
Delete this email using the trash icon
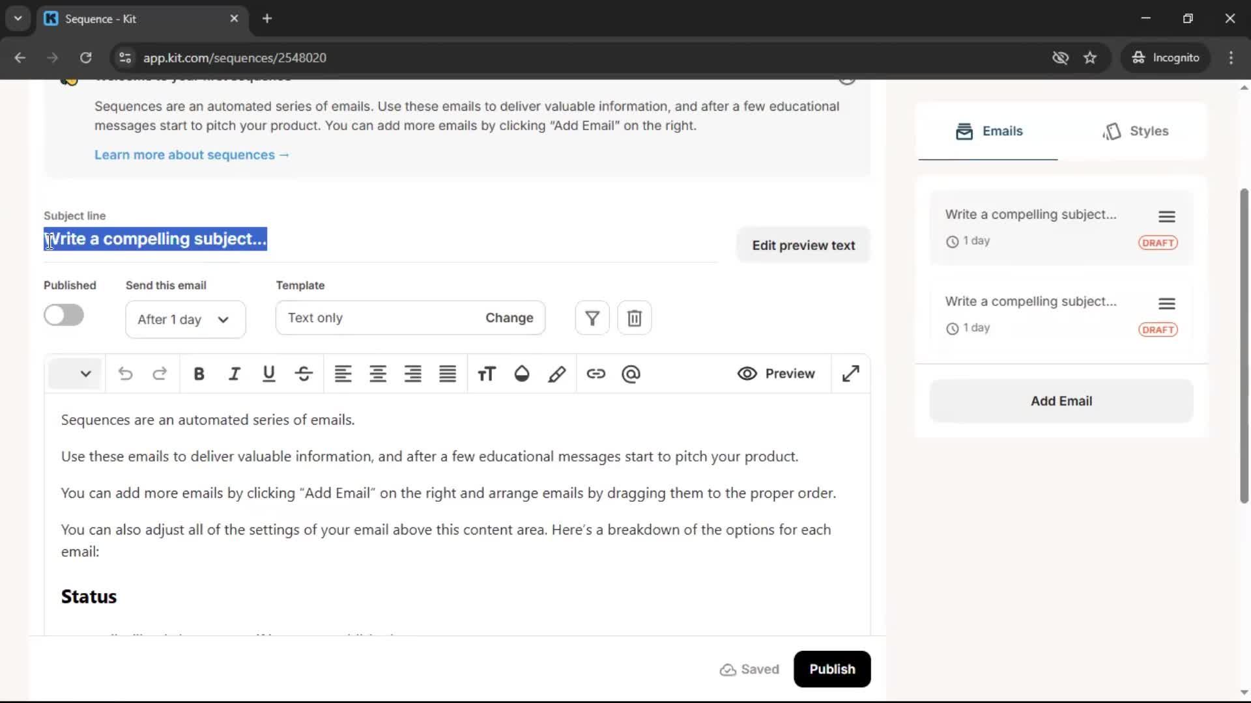pyautogui.click(x=634, y=318)
